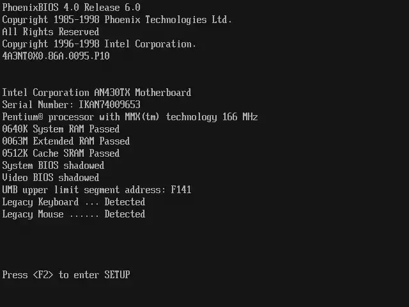
Task: Click the Intel Corporation copyright line
Action: [x=99, y=44]
